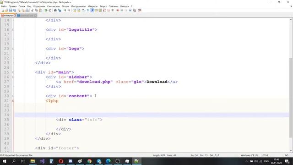
Task: Run macro multiple times icon
Action: pyautogui.click(x=130, y=10)
